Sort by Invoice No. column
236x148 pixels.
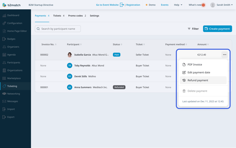click(49, 44)
